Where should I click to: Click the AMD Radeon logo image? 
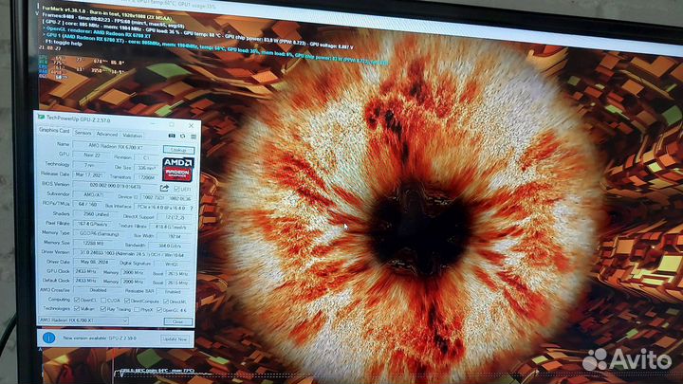(178, 170)
